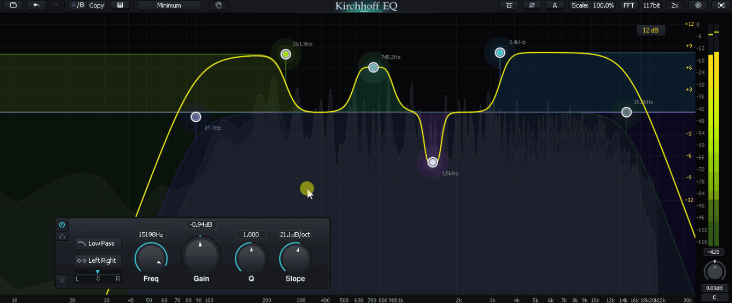
Task: Select the 3.4kHz band node
Action: pos(500,53)
